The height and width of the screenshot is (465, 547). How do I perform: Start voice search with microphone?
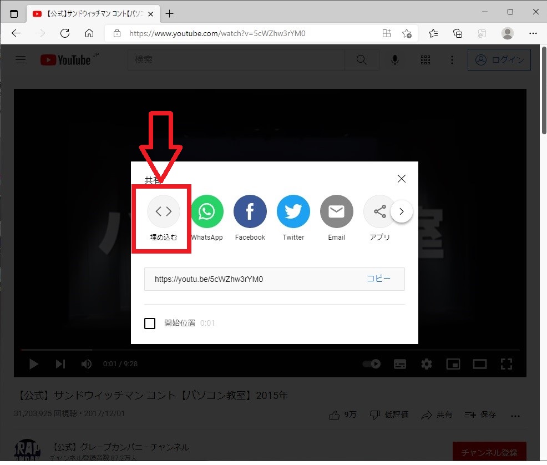click(x=395, y=60)
